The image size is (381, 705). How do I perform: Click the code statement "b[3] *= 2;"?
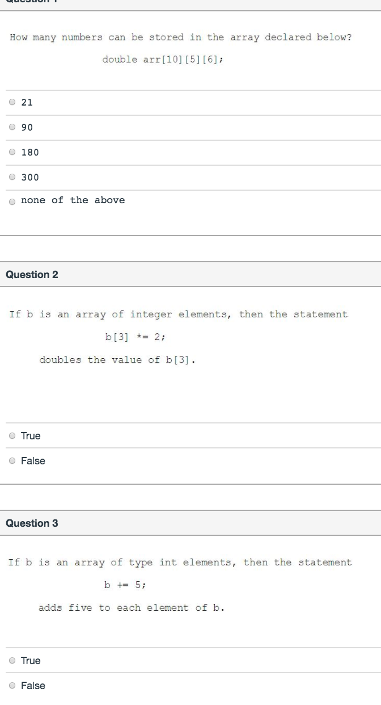pyautogui.click(x=135, y=337)
